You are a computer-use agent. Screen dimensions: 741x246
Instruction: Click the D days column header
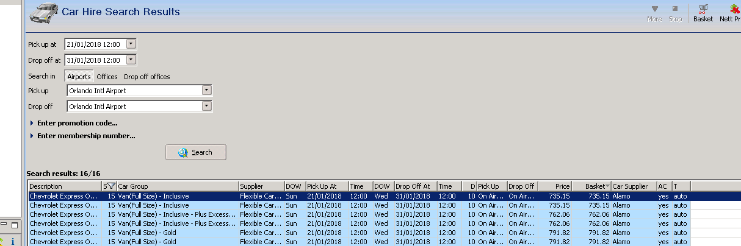469,186
